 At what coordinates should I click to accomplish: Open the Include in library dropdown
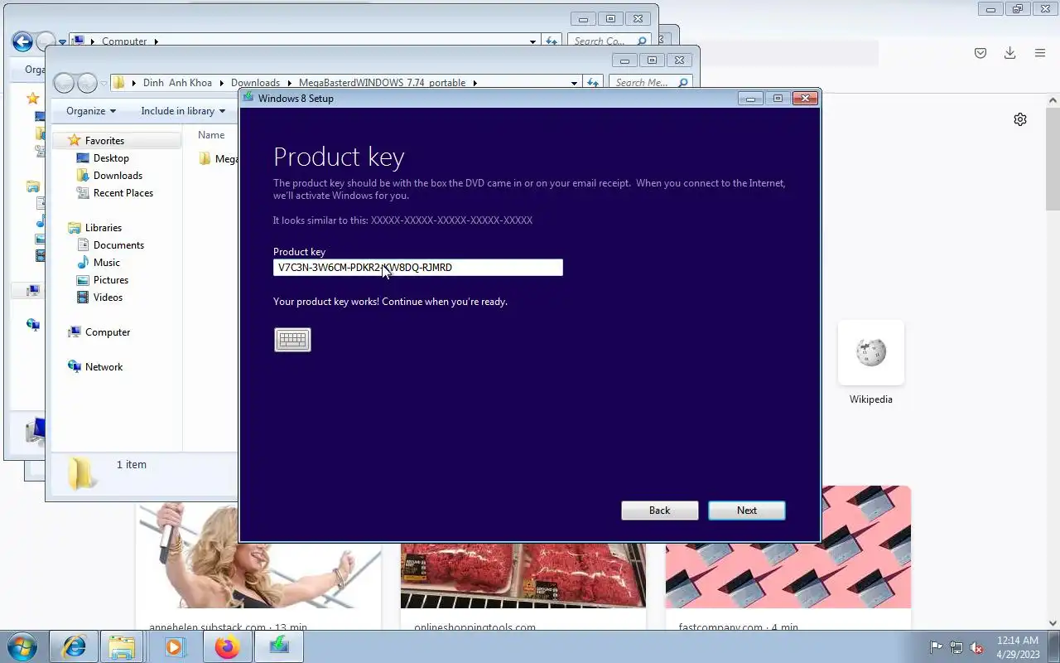(x=183, y=111)
